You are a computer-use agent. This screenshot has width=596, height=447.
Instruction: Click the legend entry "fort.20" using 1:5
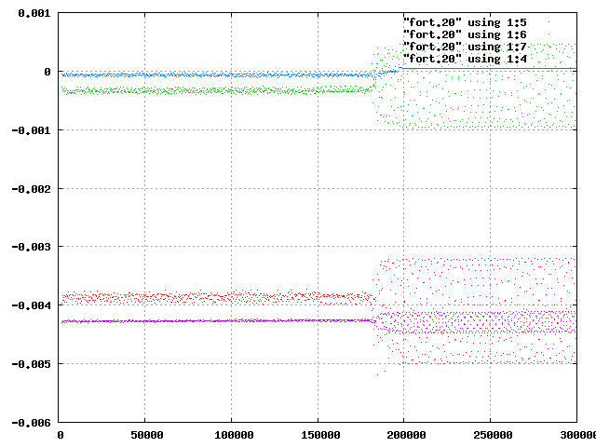point(465,22)
